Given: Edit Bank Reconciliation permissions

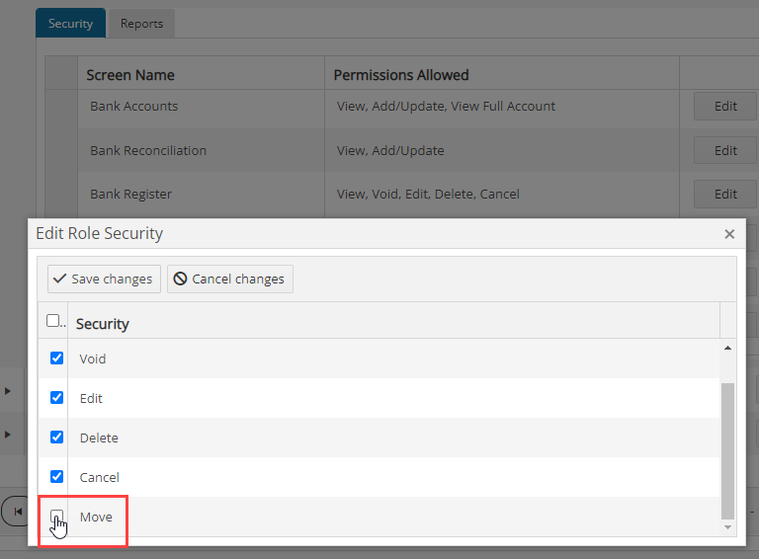Looking at the screenshot, I should [725, 150].
